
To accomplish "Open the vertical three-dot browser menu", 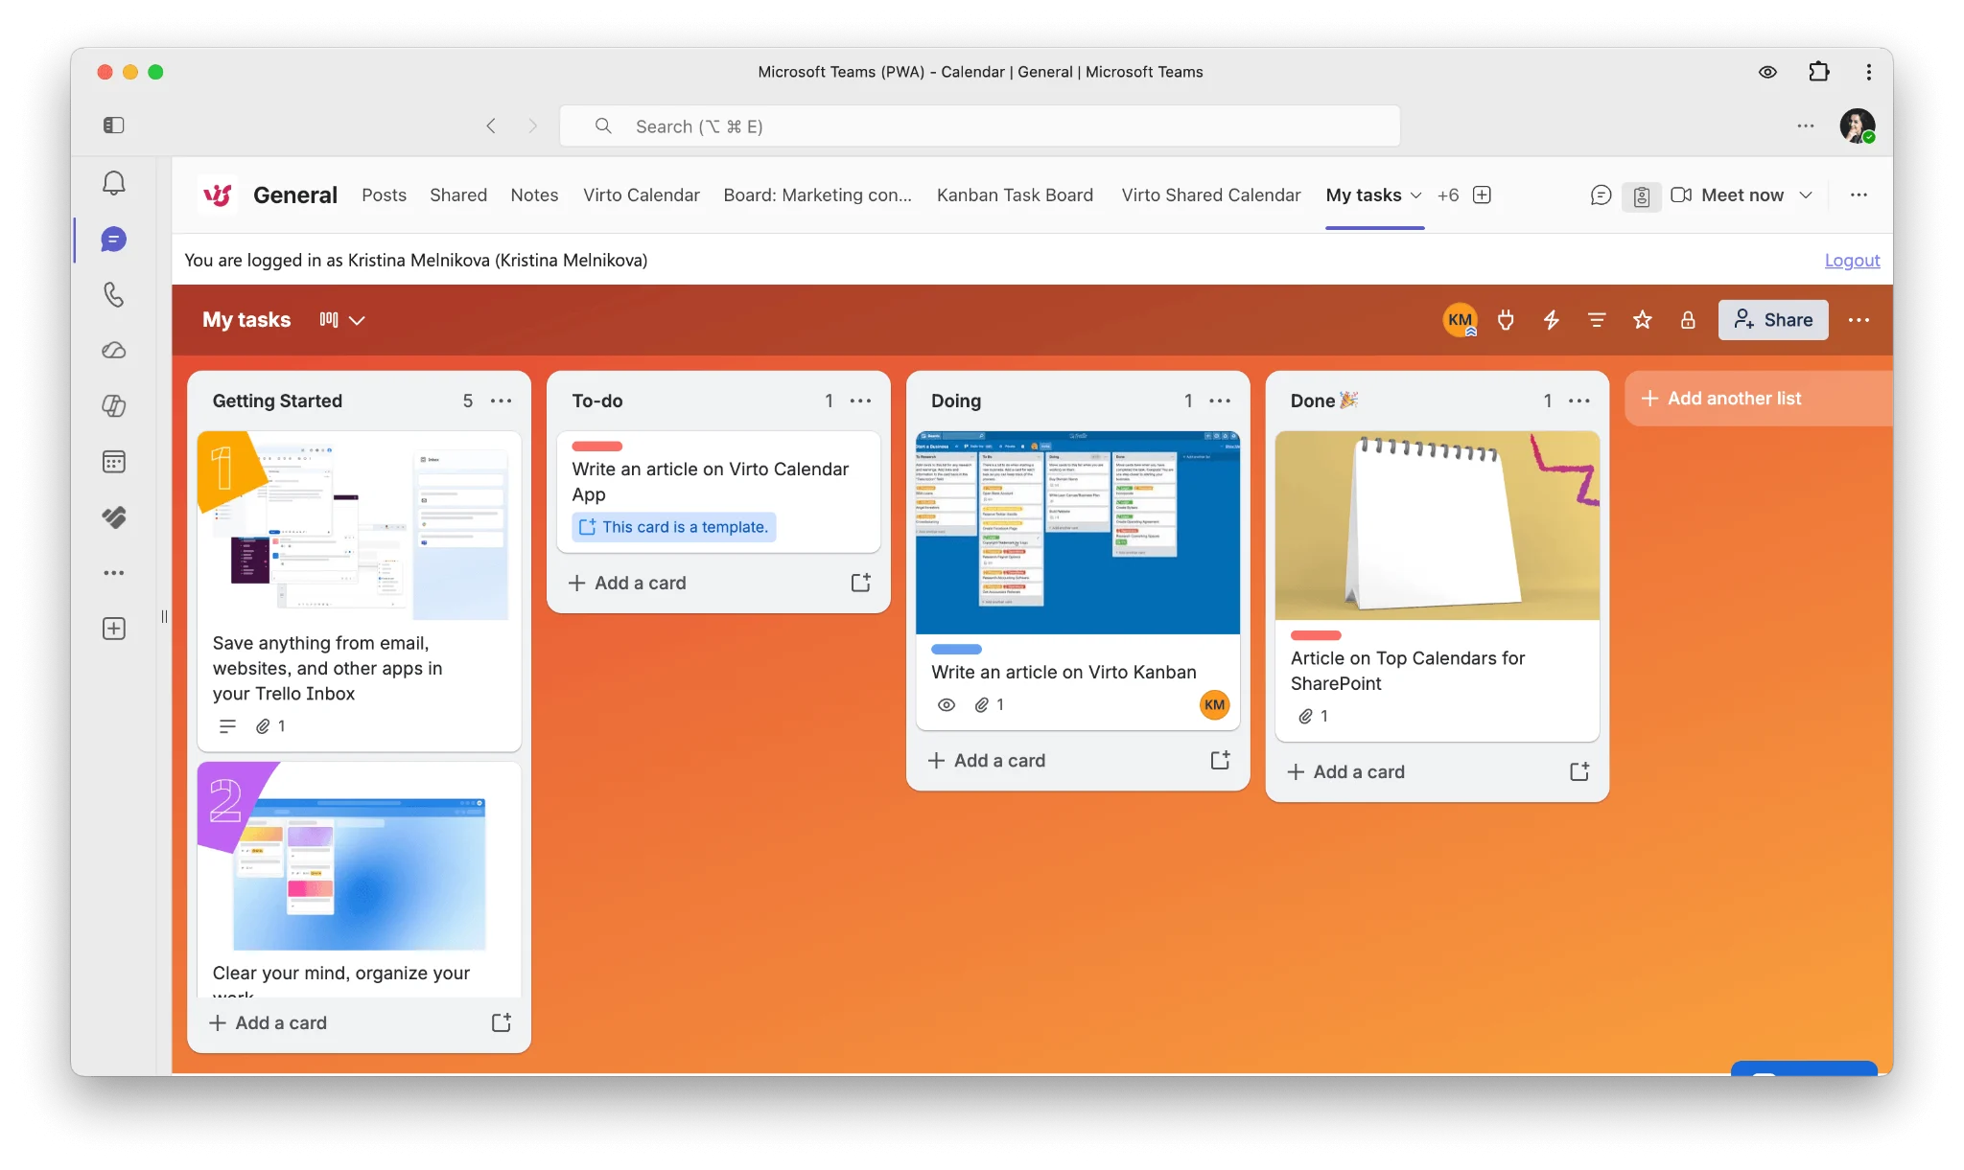I will click(1869, 72).
